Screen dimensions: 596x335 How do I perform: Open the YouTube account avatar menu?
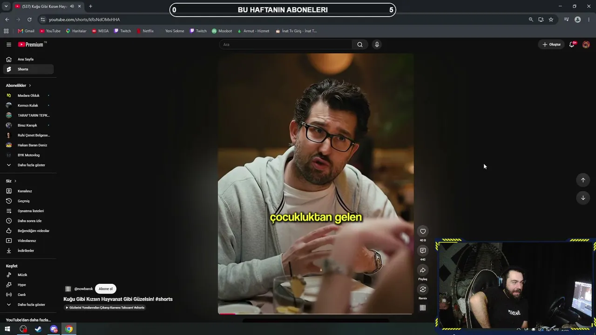586,45
